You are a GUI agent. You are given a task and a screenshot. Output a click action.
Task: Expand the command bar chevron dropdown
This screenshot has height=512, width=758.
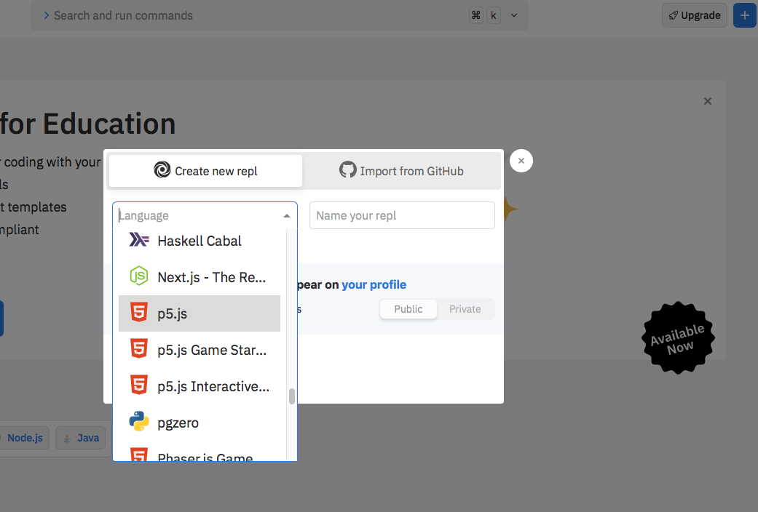[514, 15]
